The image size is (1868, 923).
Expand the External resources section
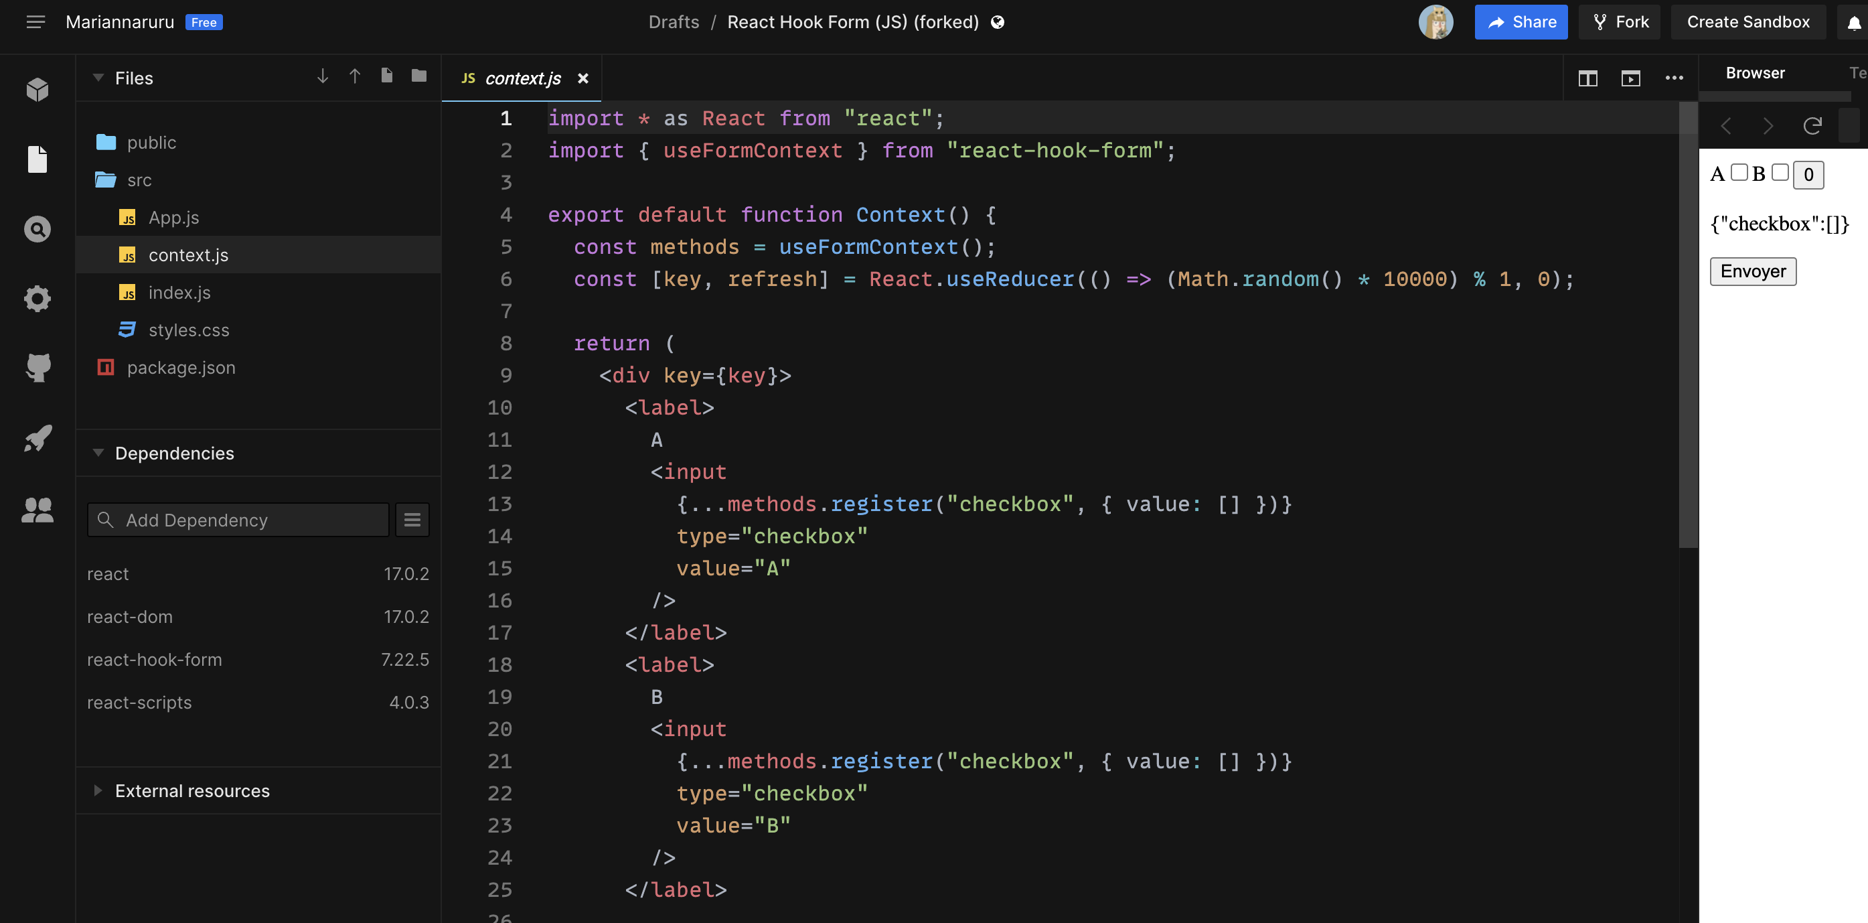[98, 790]
